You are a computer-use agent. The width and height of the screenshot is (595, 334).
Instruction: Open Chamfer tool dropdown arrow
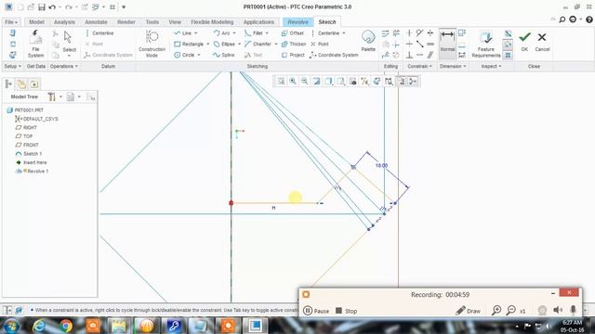click(x=276, y=45)
